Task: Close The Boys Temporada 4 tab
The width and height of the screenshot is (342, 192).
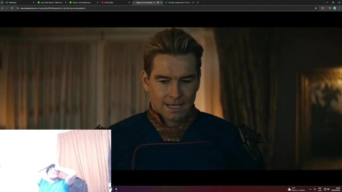Action: pos(193,2)
